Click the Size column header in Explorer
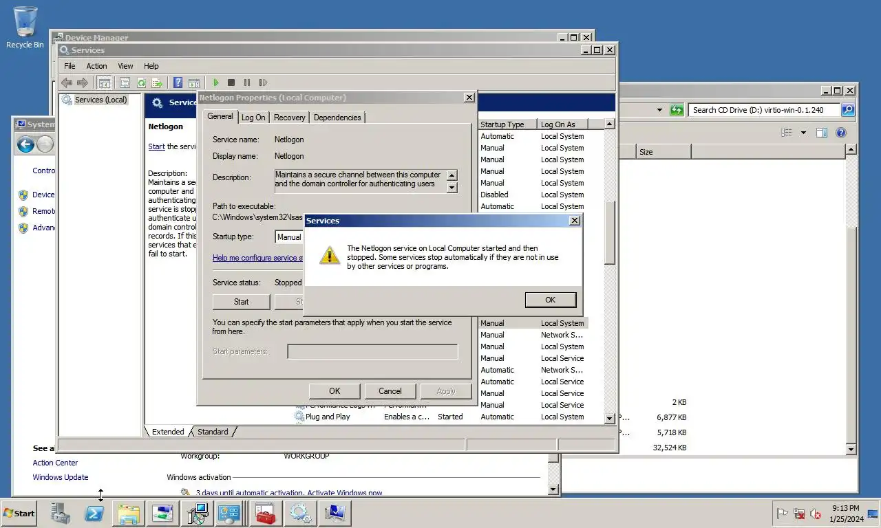 (x=663, y=152)
